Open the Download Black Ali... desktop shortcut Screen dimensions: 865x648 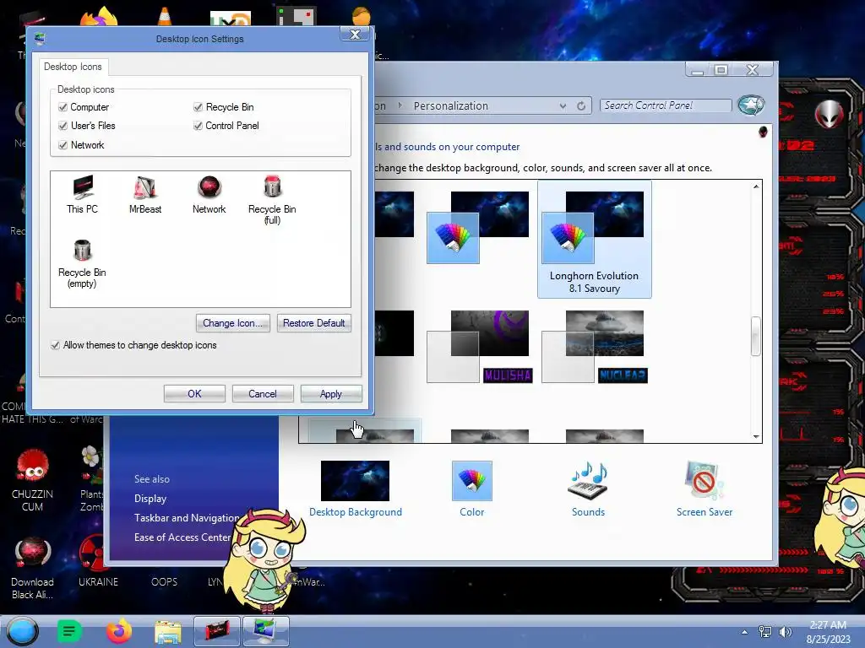pyautogui.click(x=33, y=569)
